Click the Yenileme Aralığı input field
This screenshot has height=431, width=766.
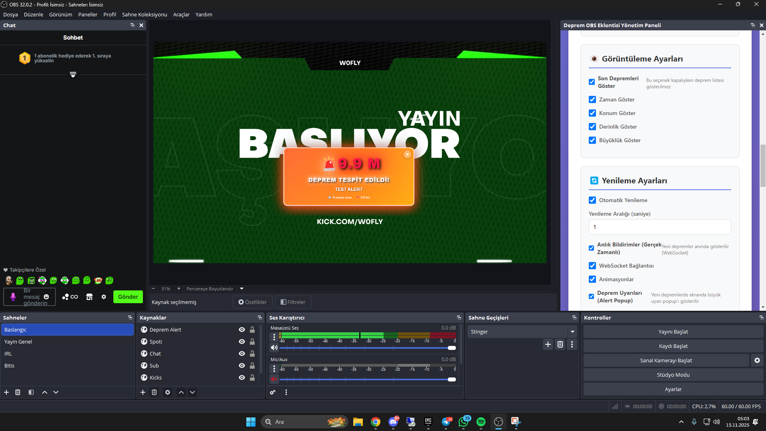click(x=659, y=227)
